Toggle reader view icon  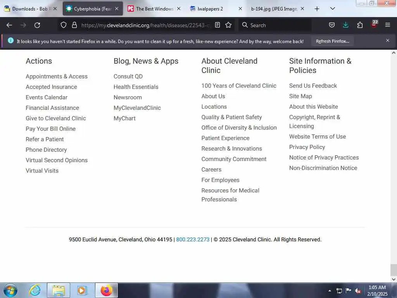[x=217, y=25]
